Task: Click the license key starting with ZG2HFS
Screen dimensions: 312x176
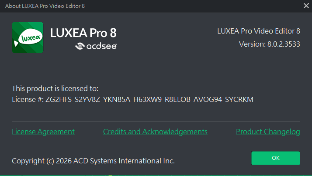Action: 149,99
